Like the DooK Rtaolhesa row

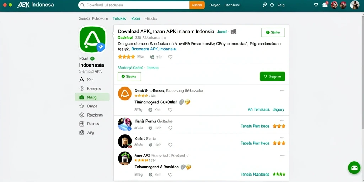(170, 110)
